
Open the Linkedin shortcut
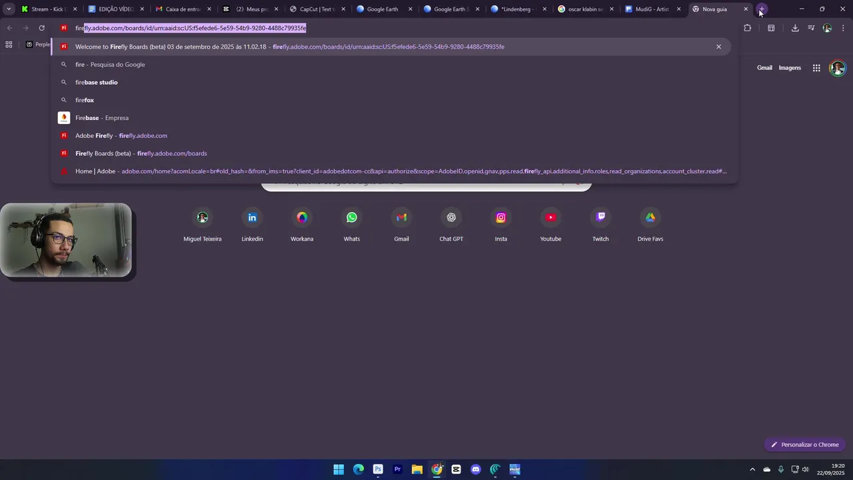252,225
